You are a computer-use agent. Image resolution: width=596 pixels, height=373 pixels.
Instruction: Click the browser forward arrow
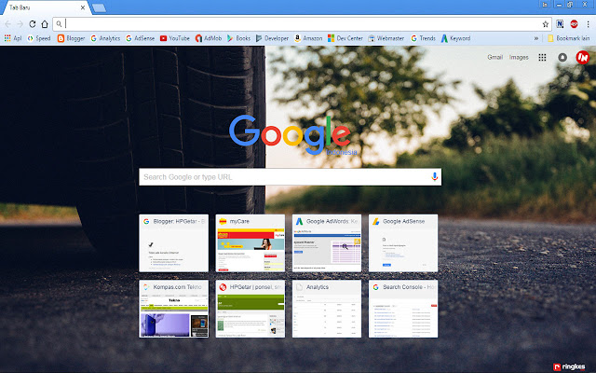(x=20, y=24)
